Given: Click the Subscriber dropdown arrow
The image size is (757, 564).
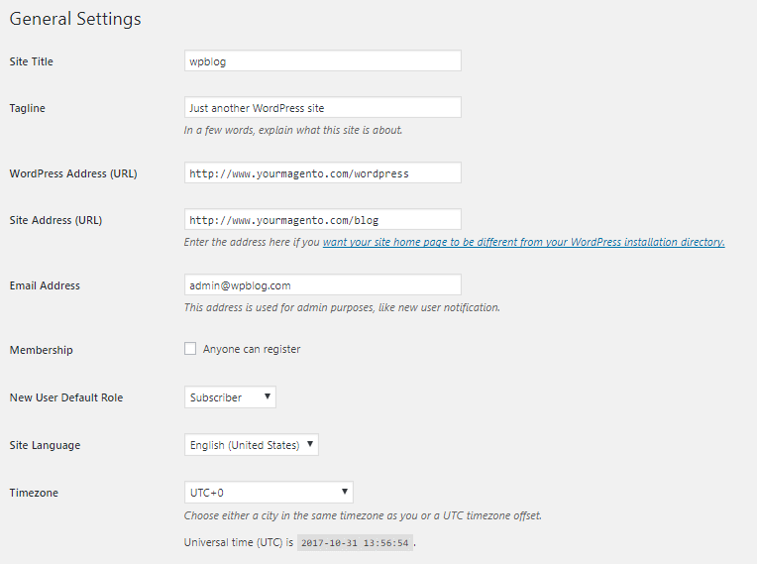Looking at the screenshot, I should pyautogui.click(x=267, y=396).
